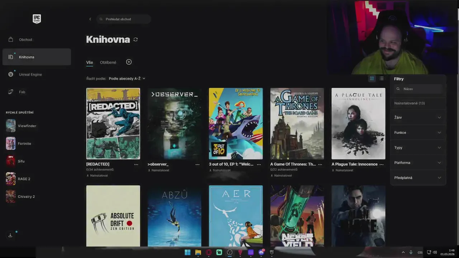Launch Viewfinder from quick launch

22,126
